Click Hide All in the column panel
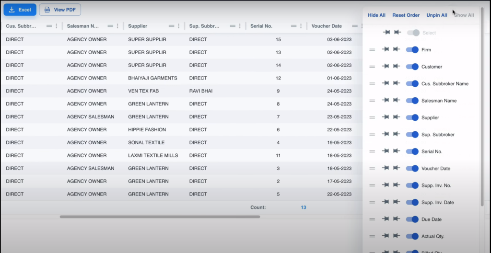The width and height of the screenshot is (491, 253). coord(376,15)
